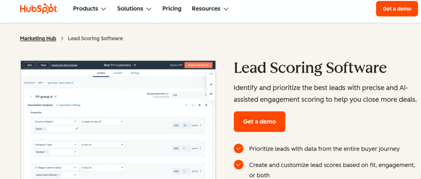Click the Group score limit input field
Screen dimensions: 421x179
(x=187, y=95)
